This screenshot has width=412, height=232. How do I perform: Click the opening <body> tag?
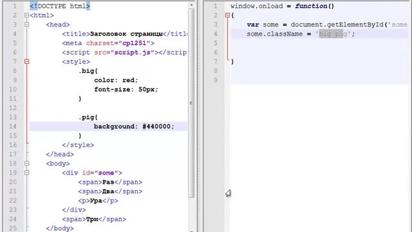[x=58, y=163]
